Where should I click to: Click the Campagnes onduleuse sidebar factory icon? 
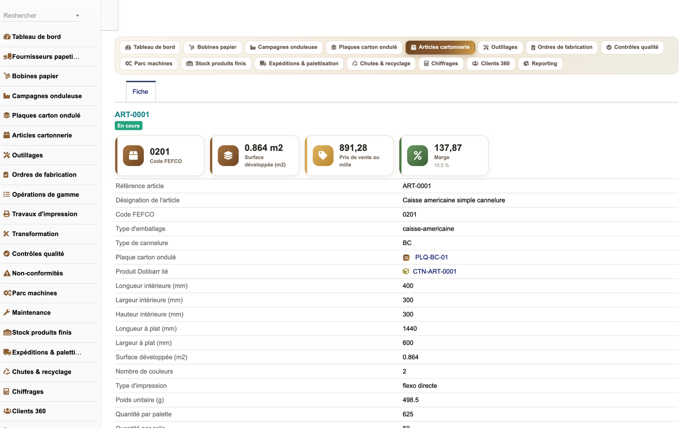click(x=7, y=96)
